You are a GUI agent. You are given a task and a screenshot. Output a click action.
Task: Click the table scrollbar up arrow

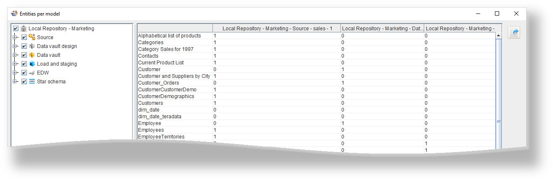pyautogui.click(x=499, y=36)
